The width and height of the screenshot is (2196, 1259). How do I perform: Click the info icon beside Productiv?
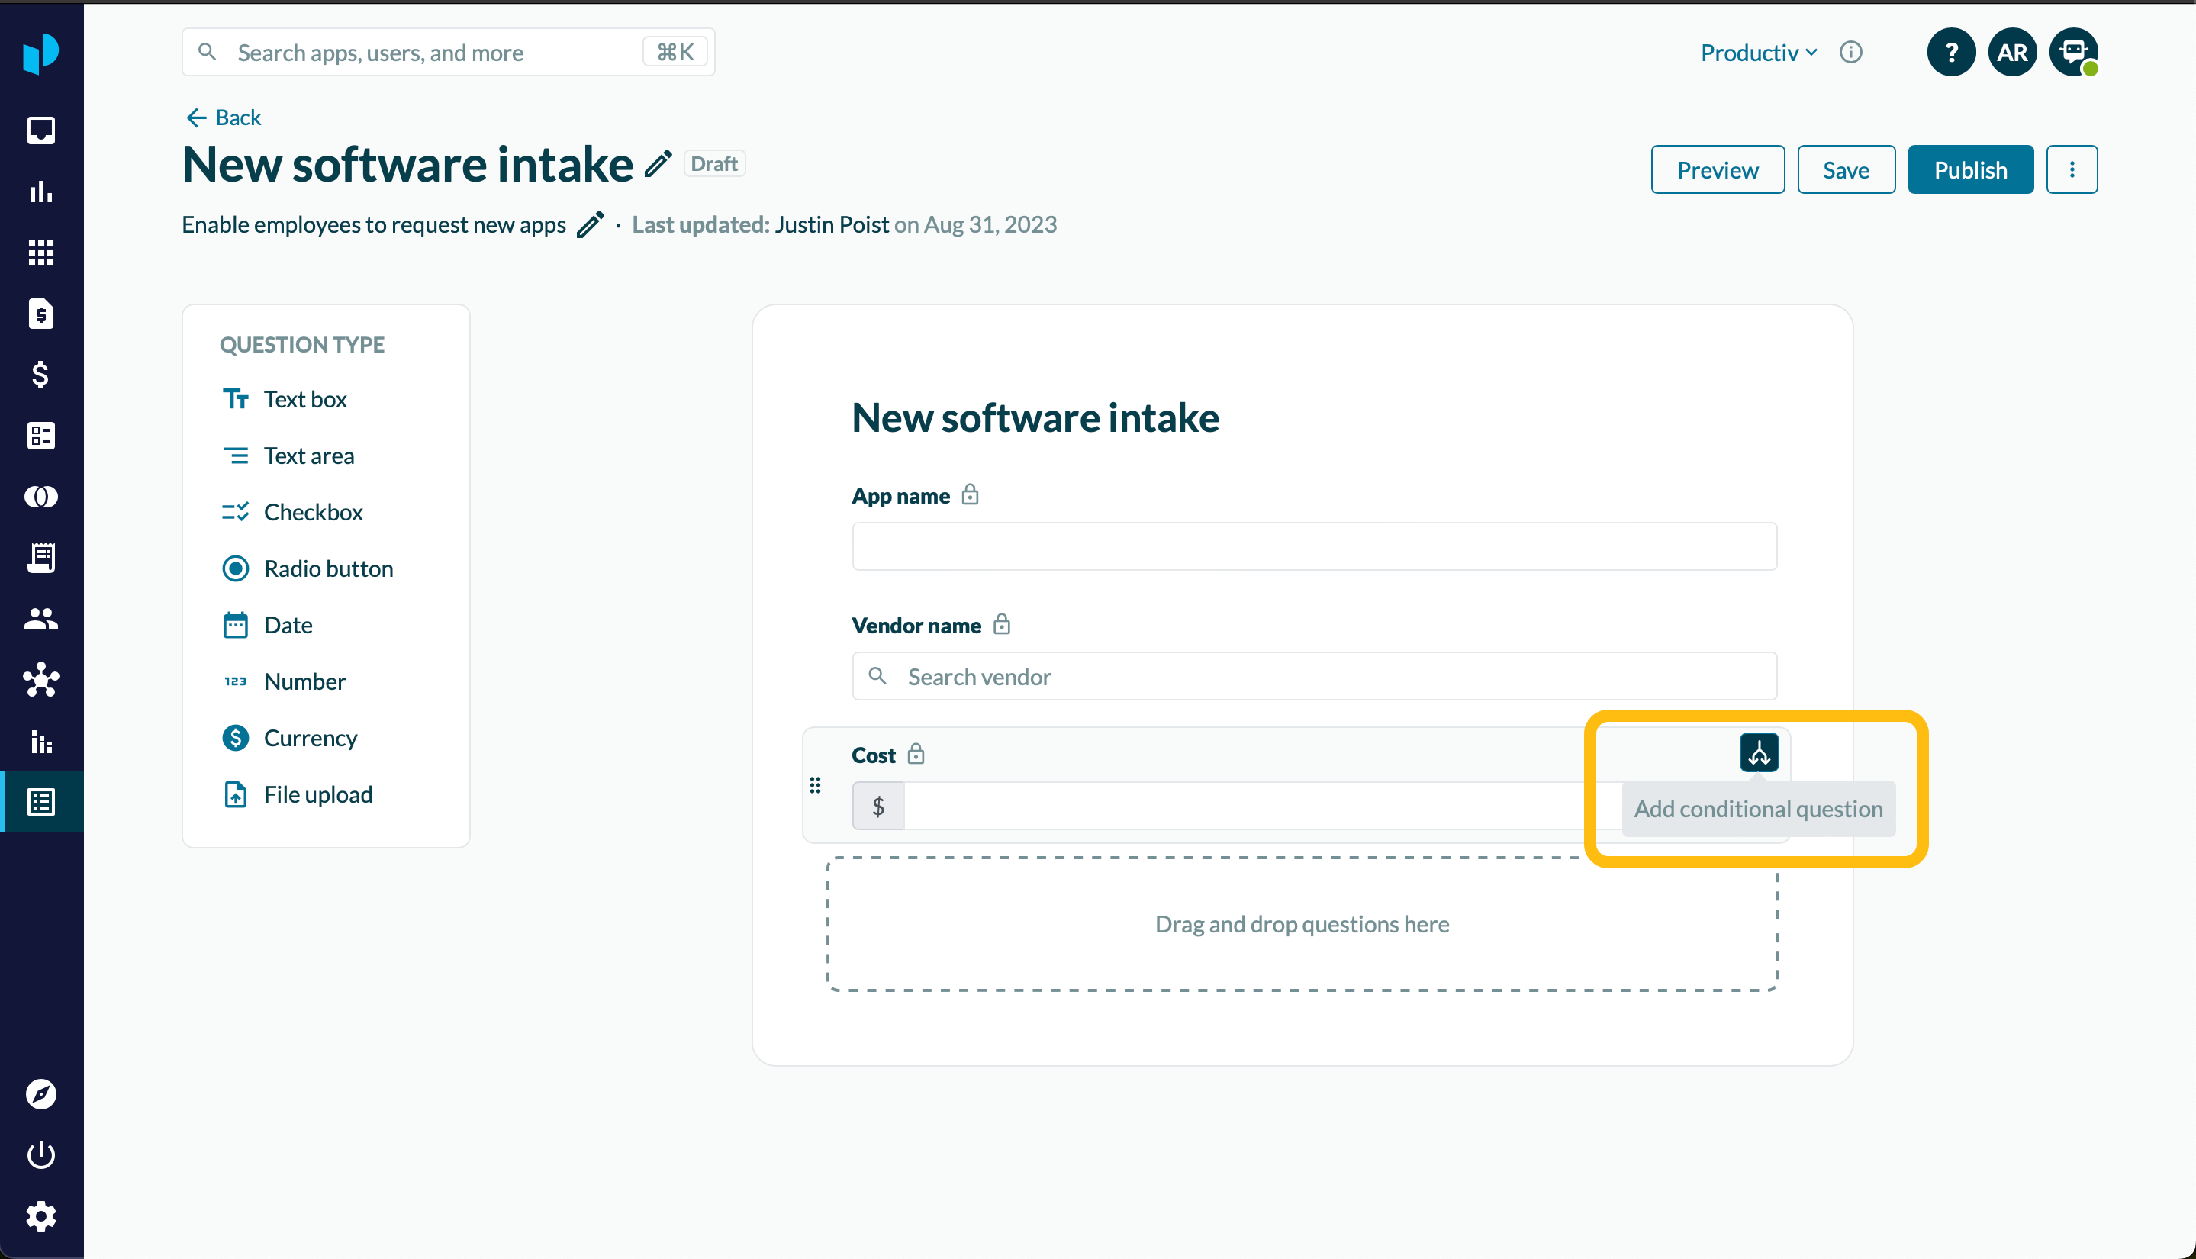click(x=1850, y=53)
